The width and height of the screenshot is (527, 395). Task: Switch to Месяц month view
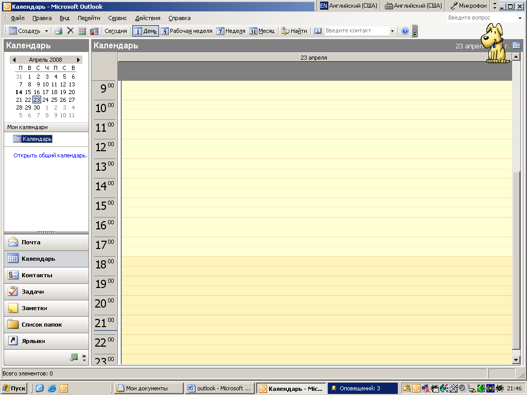(x=262, y=31)
